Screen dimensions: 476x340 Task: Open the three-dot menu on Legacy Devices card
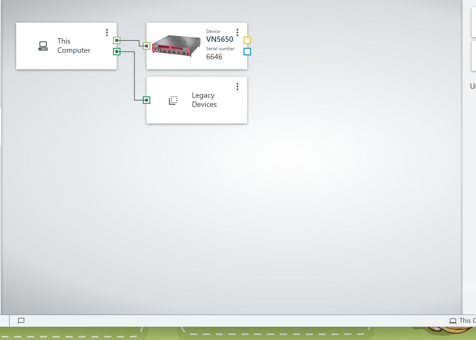[237, 86]
